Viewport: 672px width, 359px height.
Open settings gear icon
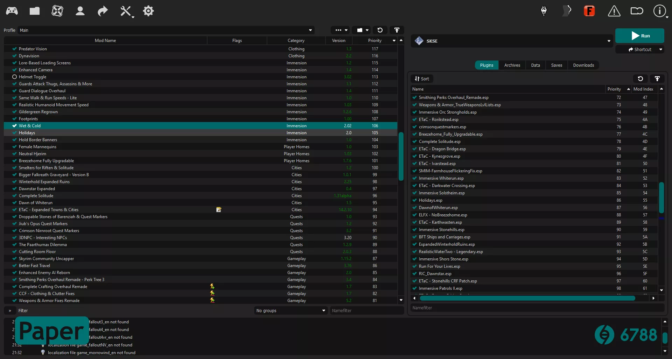pyautogui.click(x=148, y=11)
